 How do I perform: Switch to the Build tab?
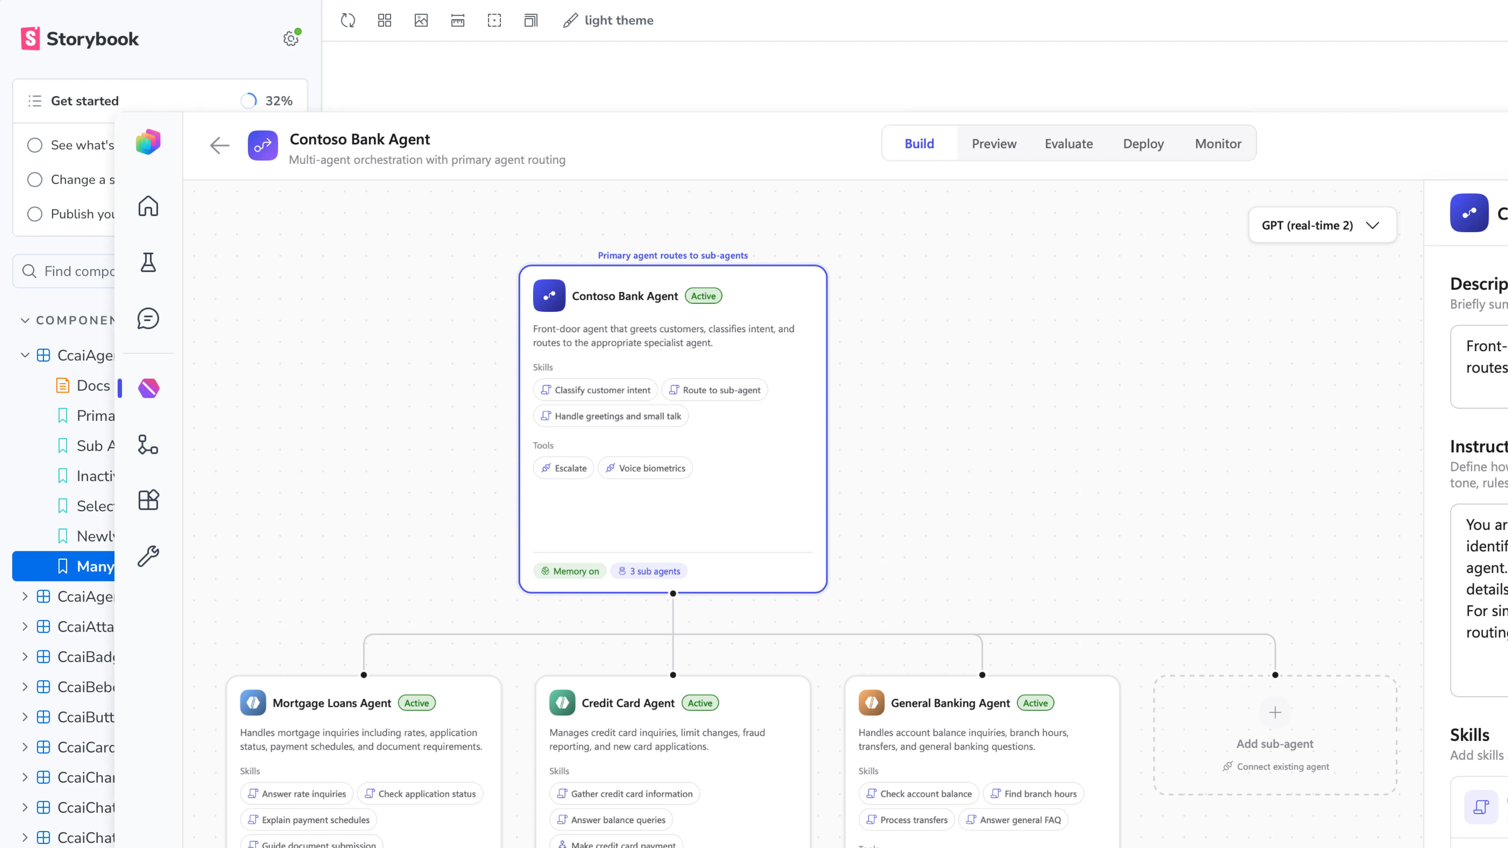(x=919, y=144)
